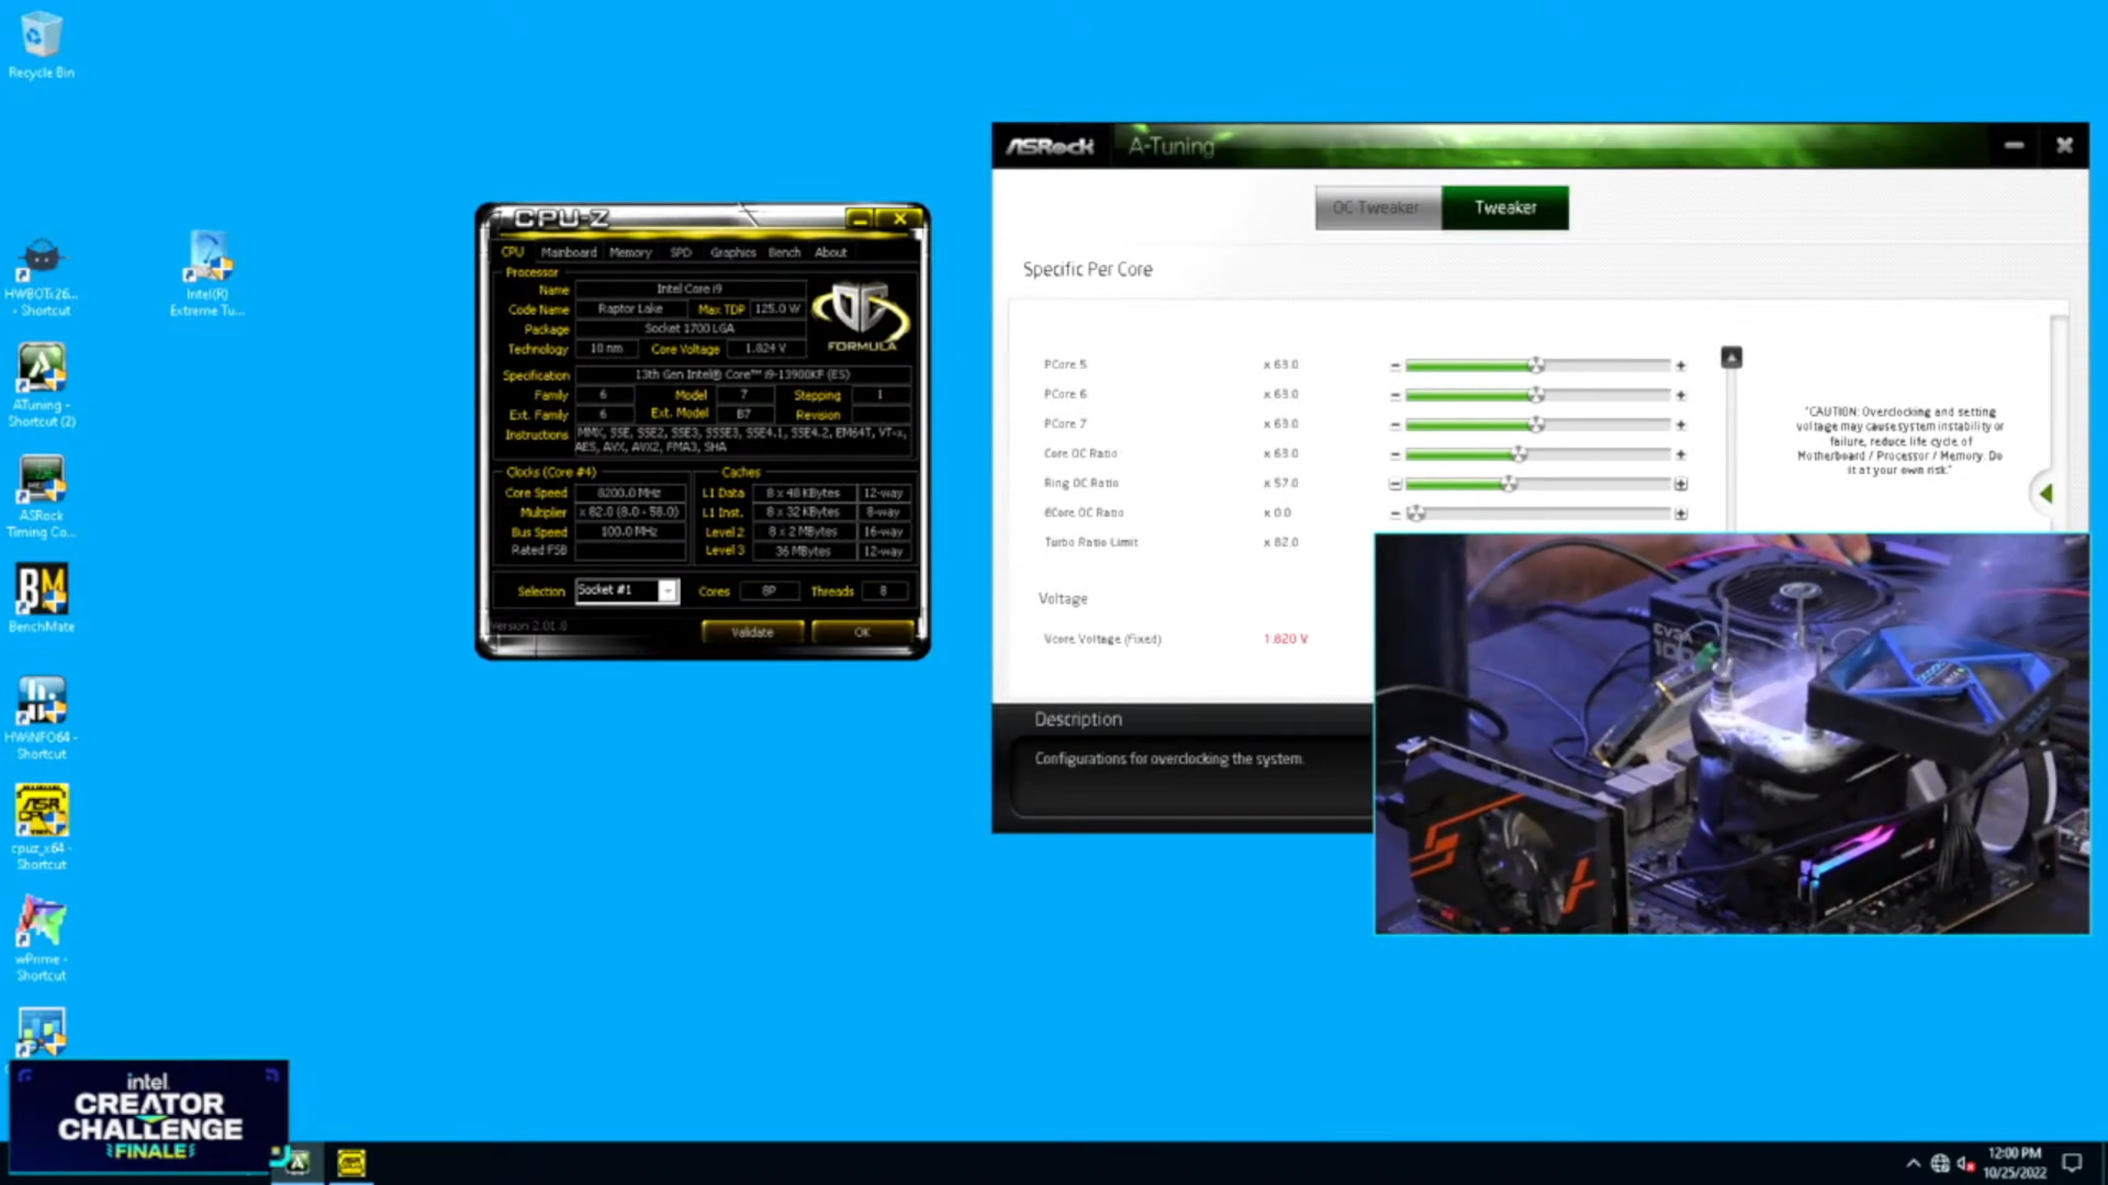Open the Memory tab in CPU-Z

pos(630,253)
